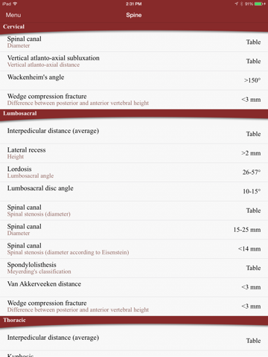Select Van Akkerveeken distance row
Screen dimensions: 268x357
[134, 287]
